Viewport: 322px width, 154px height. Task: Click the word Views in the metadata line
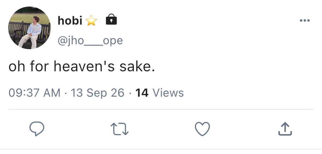click(168, 93)
